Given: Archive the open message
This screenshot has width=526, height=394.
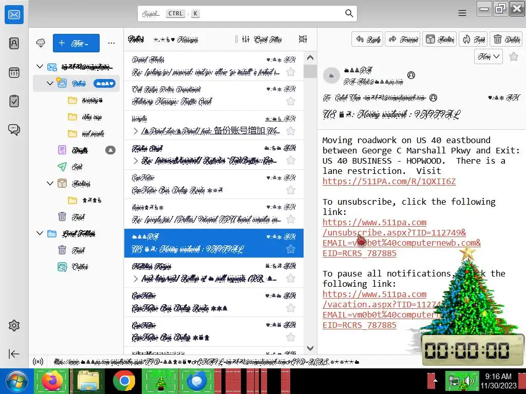Looking at the screenshot, I should [440, 40].
